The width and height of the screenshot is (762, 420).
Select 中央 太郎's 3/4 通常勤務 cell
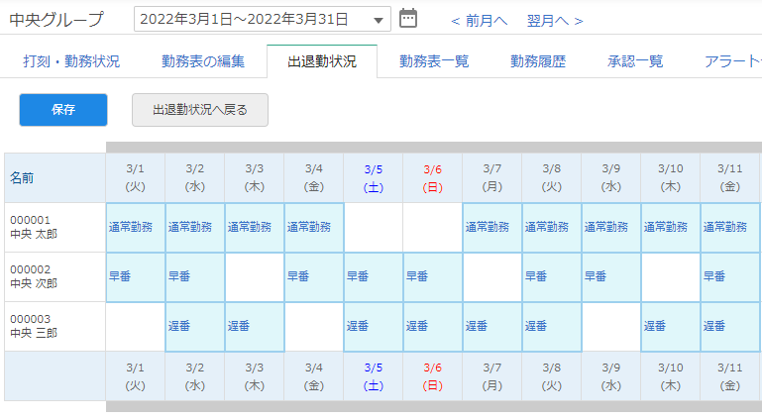314,227
